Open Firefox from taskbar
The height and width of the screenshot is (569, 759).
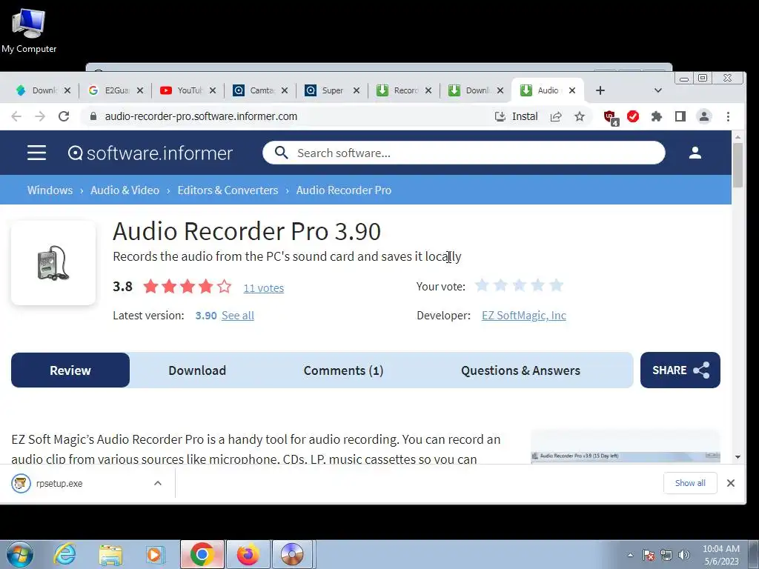(248, 554)
